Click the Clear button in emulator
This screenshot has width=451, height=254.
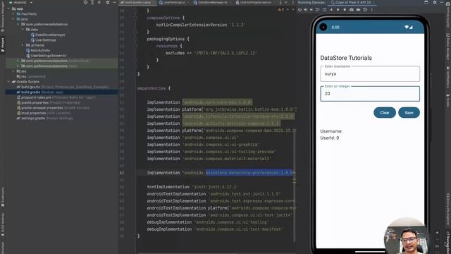click(x=385, y=113)
